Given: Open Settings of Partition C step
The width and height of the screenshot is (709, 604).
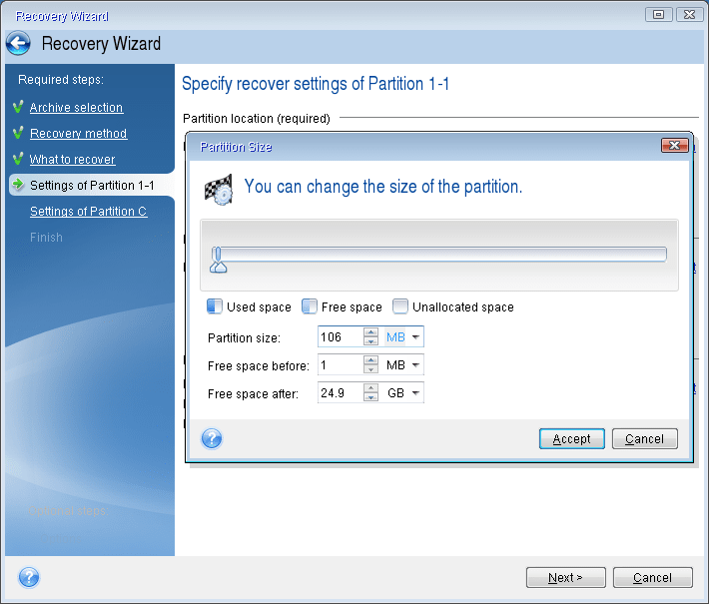Looking at the screenshot, I should point(88,212).
